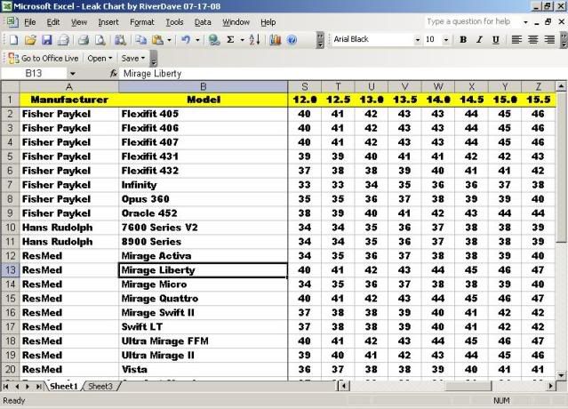
Task: Toggle Italic formatting
Action: coord(480,40)
